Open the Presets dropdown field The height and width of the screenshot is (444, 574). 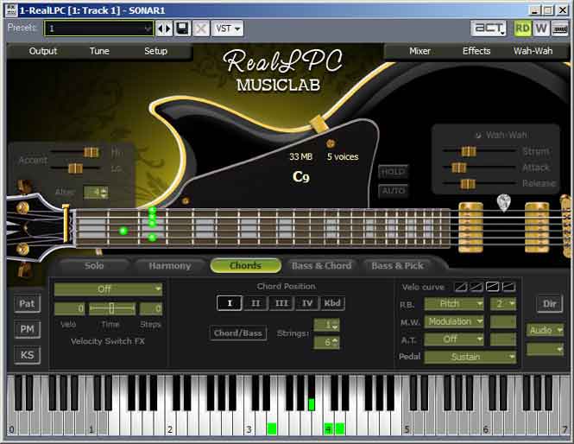click(x=98, y=29)
